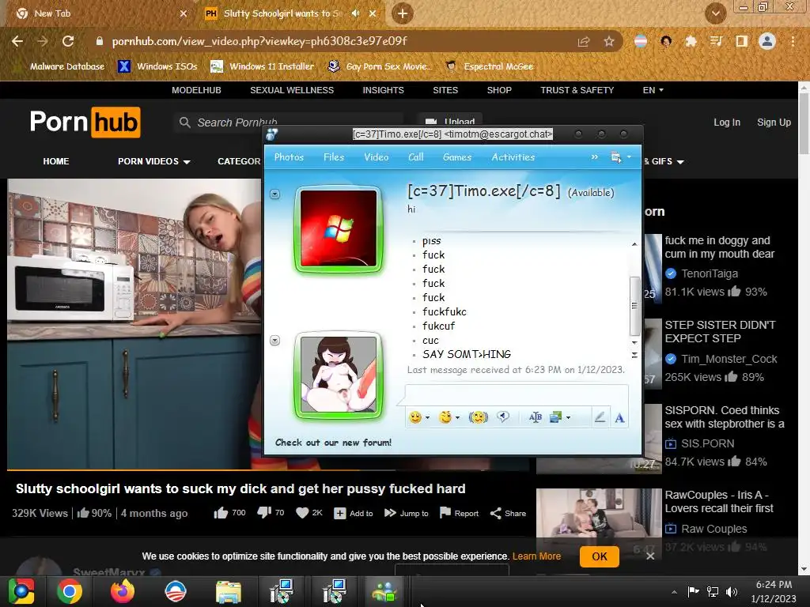This screenshot has width=810, height=607.
Task: Select Call in the messenger toolbar
Action: 416,157
